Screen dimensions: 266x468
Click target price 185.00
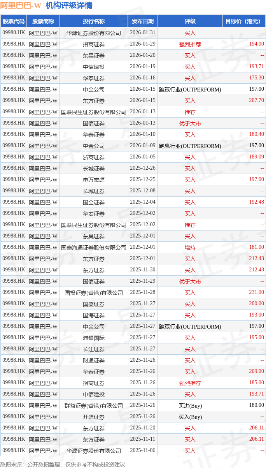pyautogui.click(x=257, y=383)
